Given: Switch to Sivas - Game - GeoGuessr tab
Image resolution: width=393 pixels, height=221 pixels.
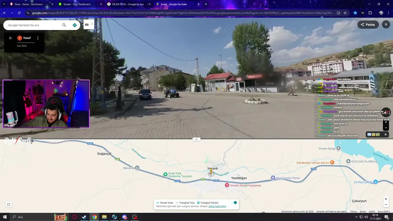Looking at the screenshot, I should [x=31, y=4].
